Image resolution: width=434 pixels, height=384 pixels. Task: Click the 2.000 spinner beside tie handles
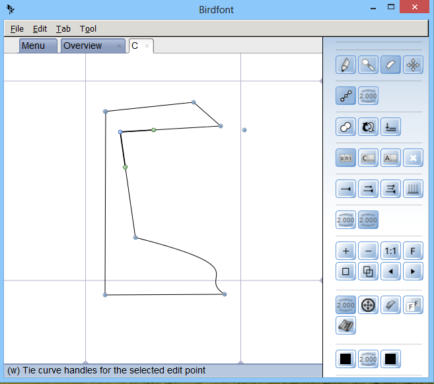click(368, 96)
